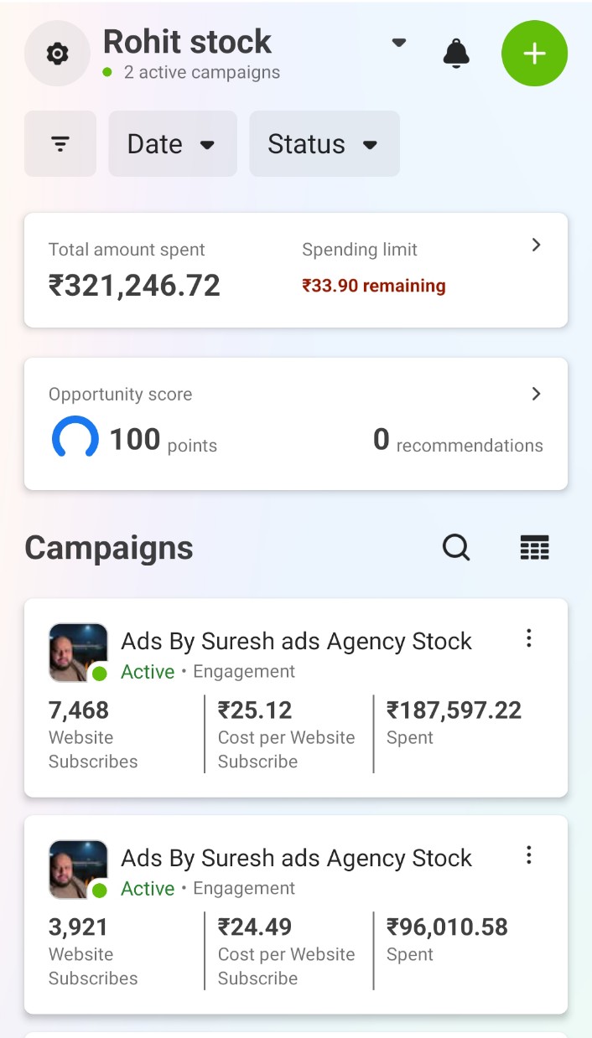The width and height of the screenshot is (592, 1038).
Task: Open the filter icon beside Date
Action: 60,143
